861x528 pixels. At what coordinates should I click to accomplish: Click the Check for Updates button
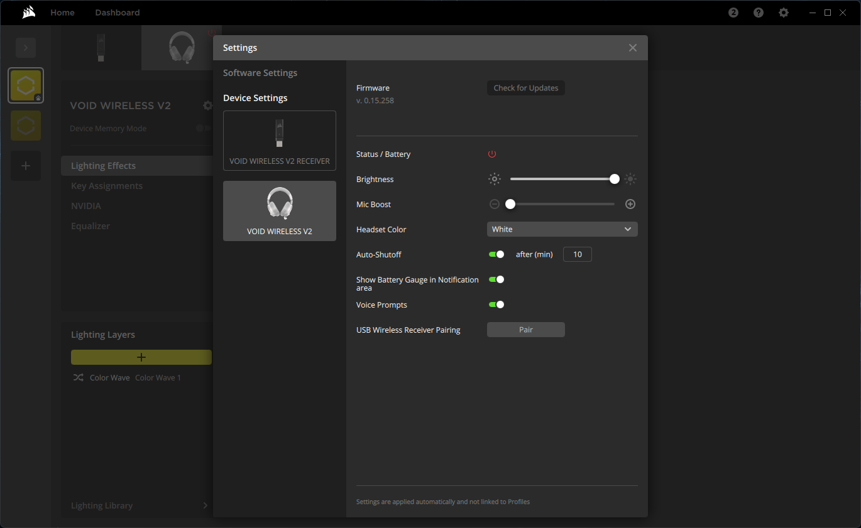(526, 88)
